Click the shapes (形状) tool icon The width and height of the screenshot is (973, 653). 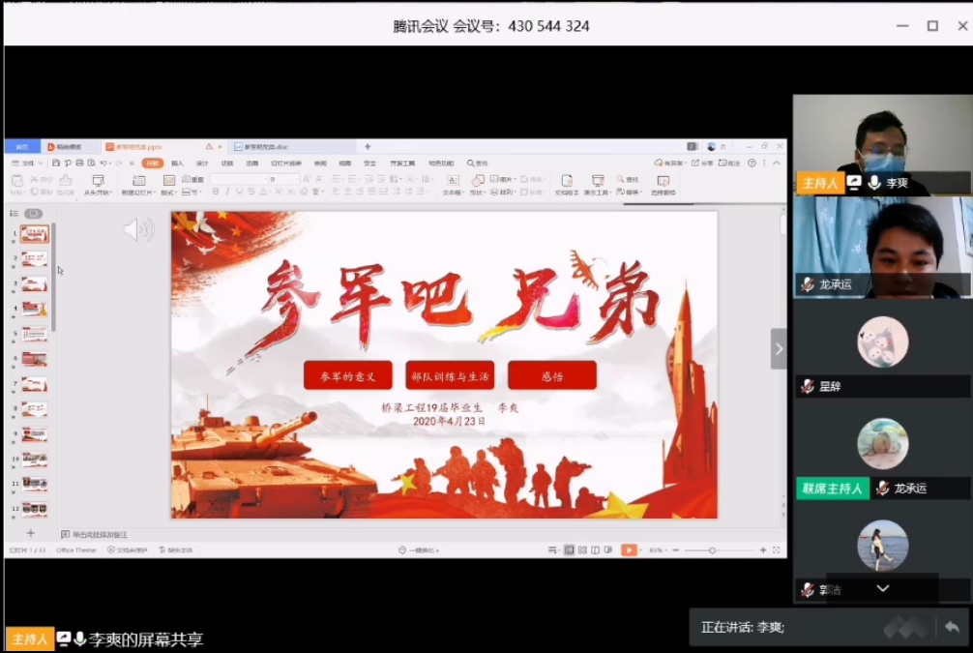(478, 181)
